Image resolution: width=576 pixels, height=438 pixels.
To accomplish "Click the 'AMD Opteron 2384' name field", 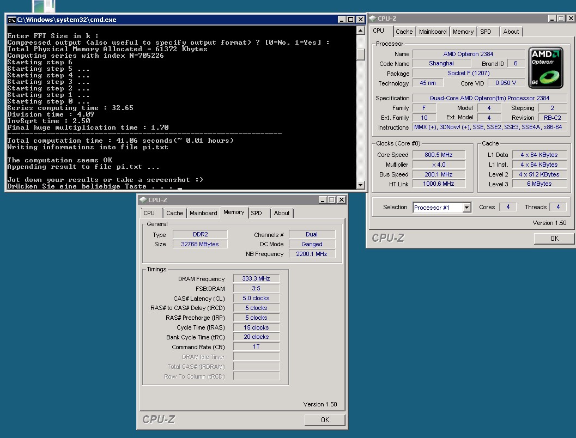I will (x=468, y=54).
